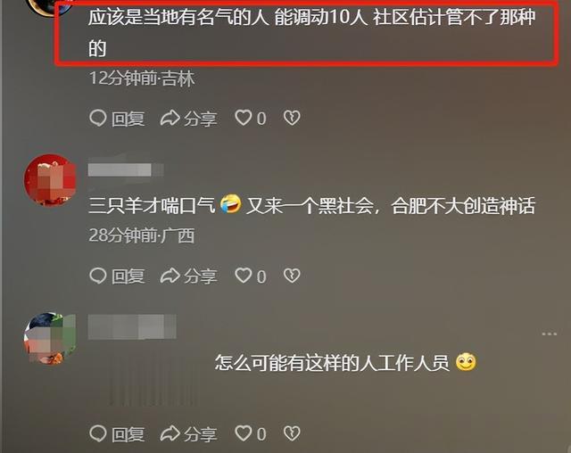Share the Jilin comment
571x453 pixels.
[x=188, y=119]
